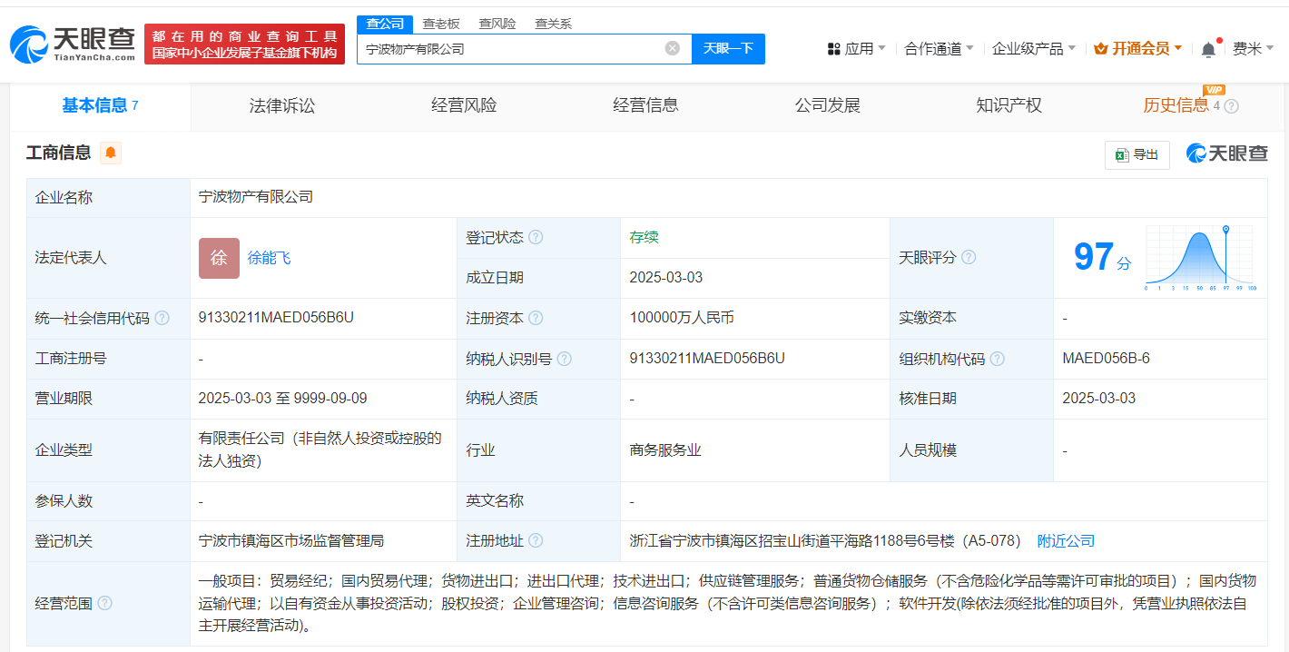Viewport: 1289px width, 652px height.
Task: Click the company name search input field
Action: 508,49
